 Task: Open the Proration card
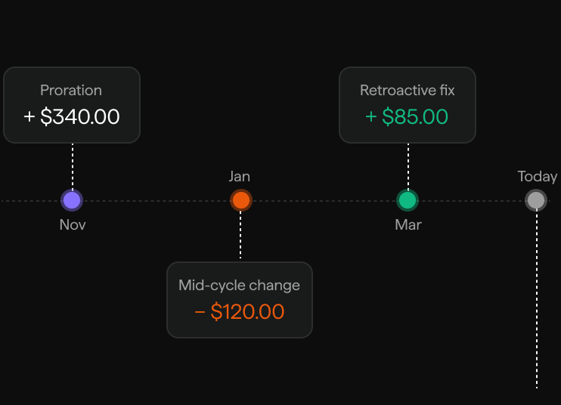[72, 105]
